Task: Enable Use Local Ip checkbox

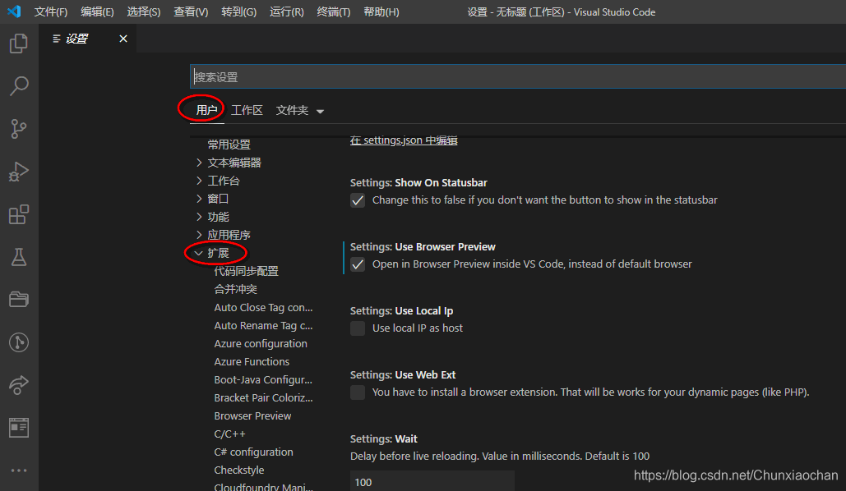Action: point(358,328)
